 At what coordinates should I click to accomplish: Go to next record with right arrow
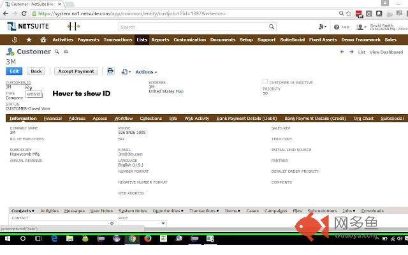351,52
